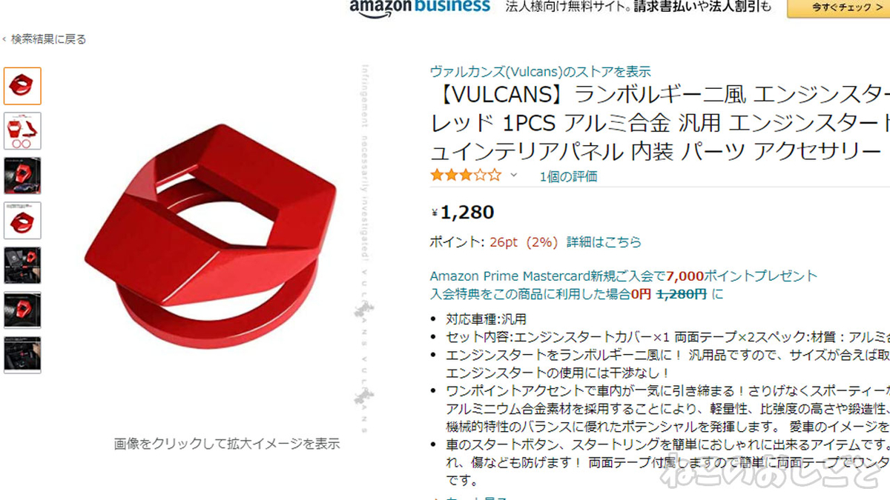Open the 1個の評価 reviews link
Viewport: 890px width, 500px height.
[x=568, y=176]
